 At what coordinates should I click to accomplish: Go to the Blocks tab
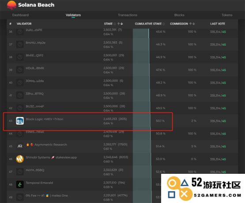[x=179, y=15]
